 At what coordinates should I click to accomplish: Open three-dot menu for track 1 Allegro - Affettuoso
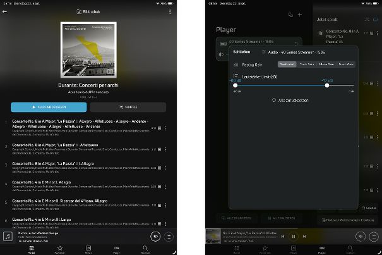(x=165, y=128)
